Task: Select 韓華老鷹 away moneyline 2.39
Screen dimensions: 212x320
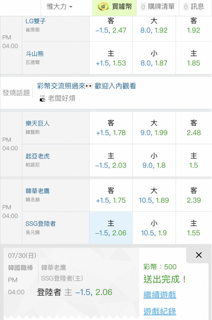Action: 194,195
